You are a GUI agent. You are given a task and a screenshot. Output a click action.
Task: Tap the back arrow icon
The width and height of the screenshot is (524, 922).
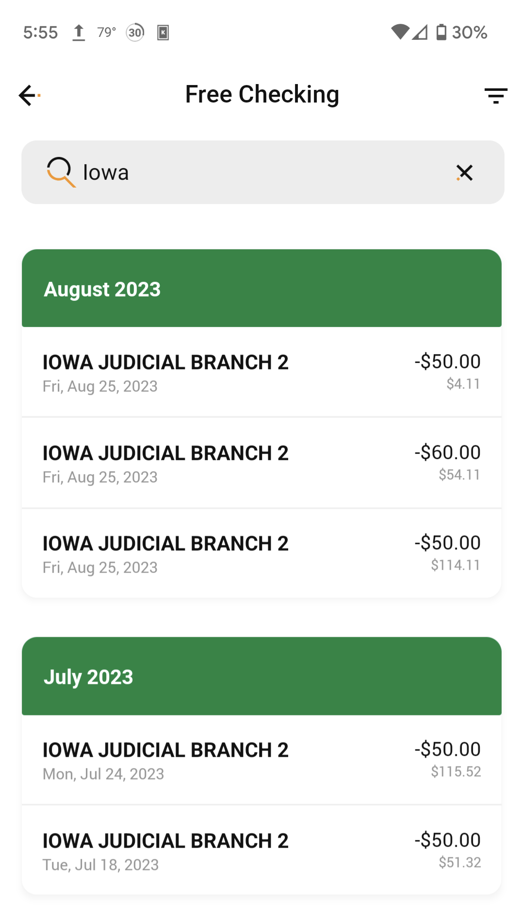[28, 95]
